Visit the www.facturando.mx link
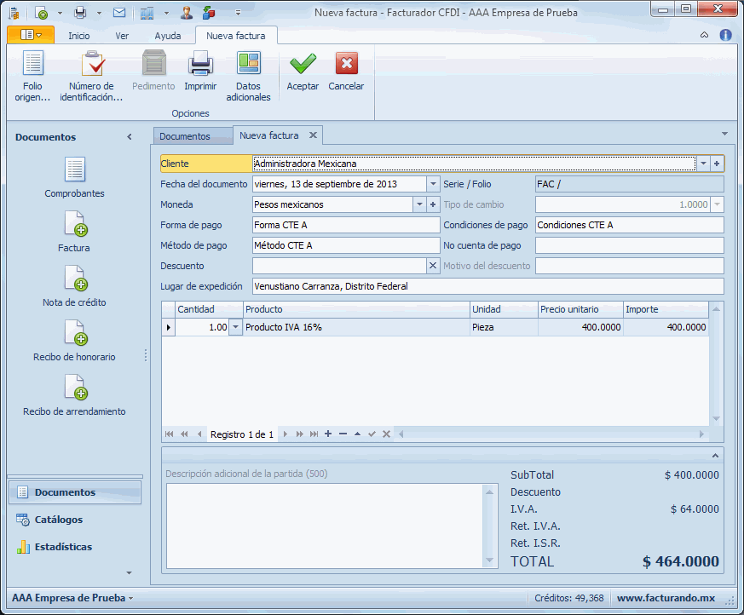 point(665,598)
